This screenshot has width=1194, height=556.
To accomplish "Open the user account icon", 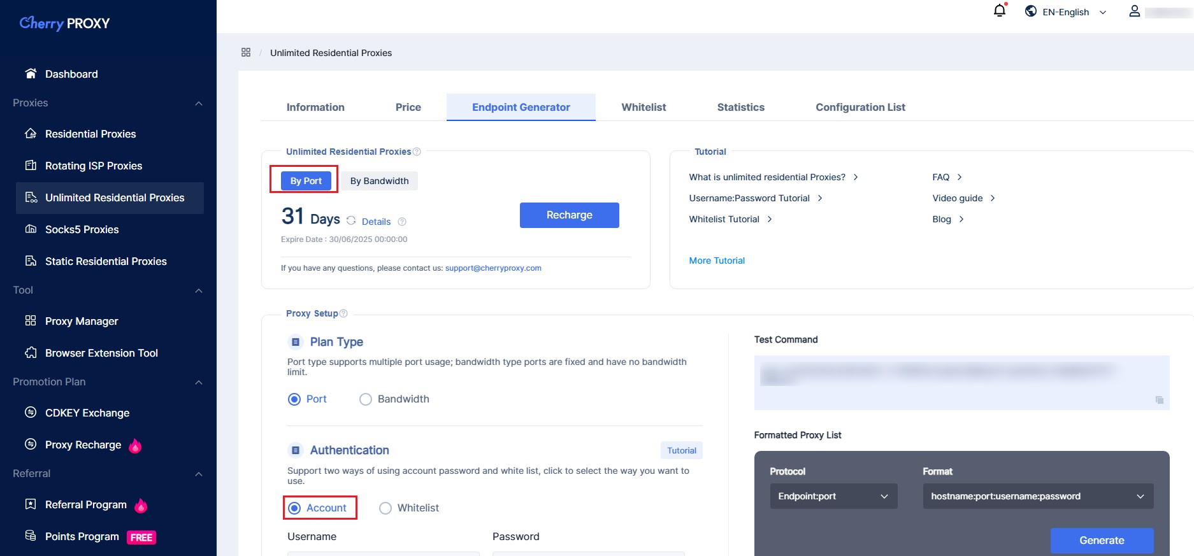I will click(x=1134, y=11).
